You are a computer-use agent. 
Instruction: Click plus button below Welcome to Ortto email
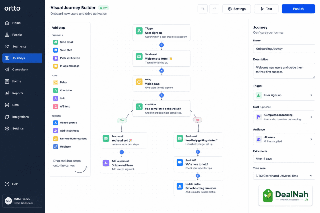[162, 71]
